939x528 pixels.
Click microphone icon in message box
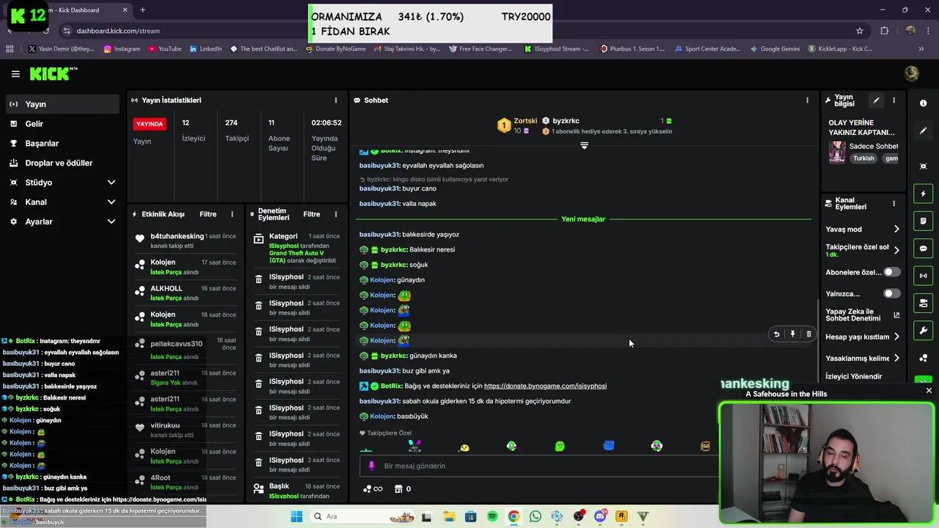[371, 466]
